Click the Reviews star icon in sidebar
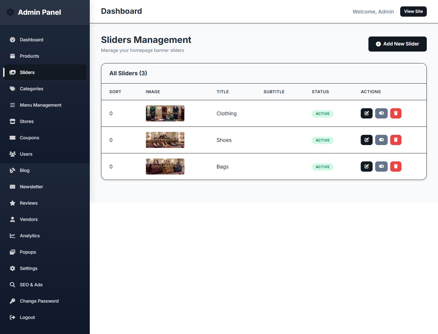The height and width of the screenshot is (334, 438). pos(13,203)
